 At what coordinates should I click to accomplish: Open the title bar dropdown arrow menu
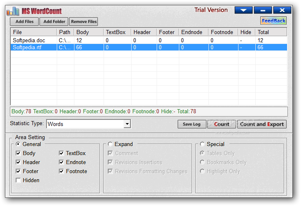[x=243, y=10]
